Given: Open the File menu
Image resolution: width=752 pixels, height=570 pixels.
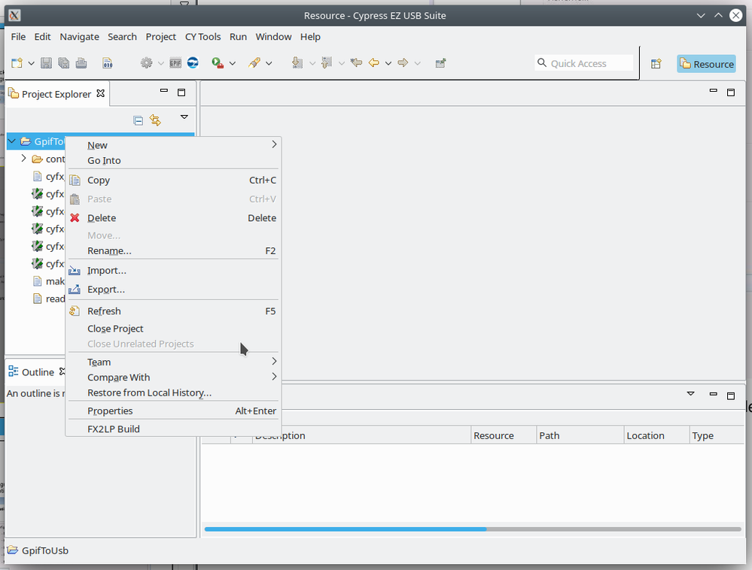Looking at the screenshot, I should [x=18, y=37].
